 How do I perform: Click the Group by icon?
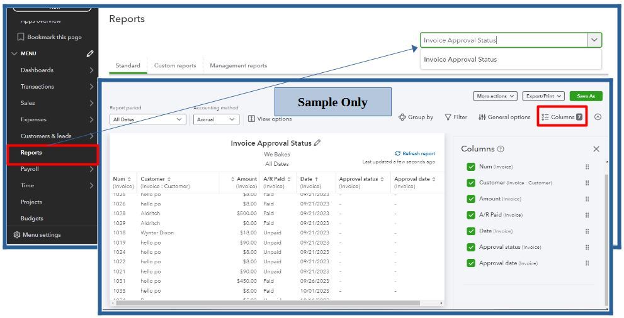[402, 117]
